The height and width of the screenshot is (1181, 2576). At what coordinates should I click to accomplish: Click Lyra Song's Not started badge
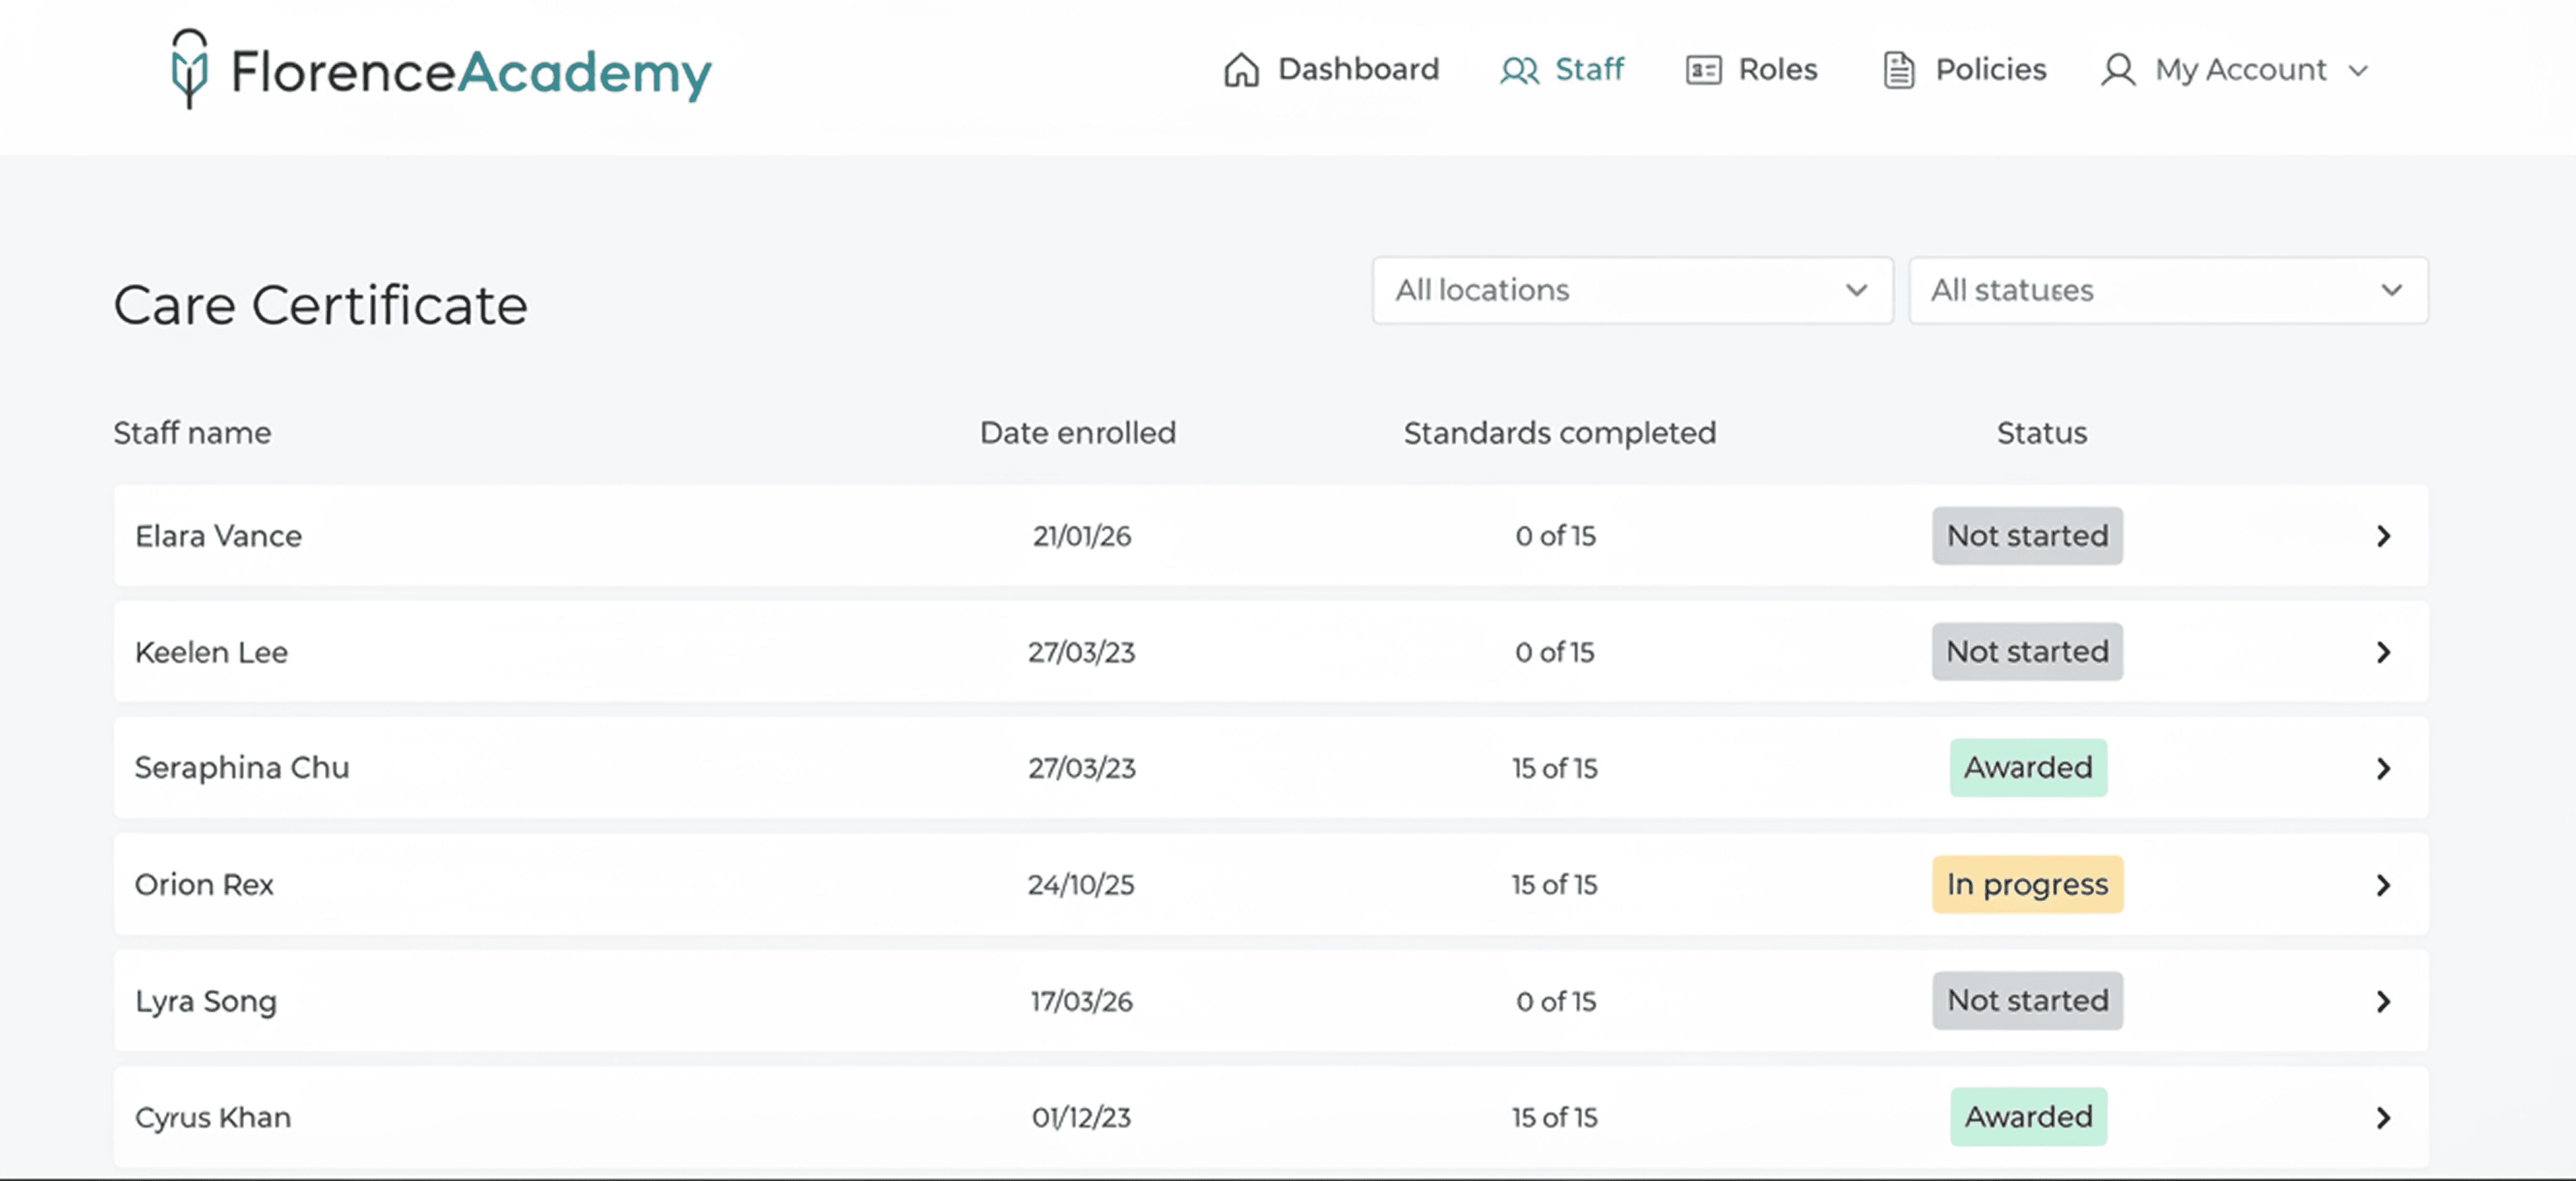[2027, 1001]
